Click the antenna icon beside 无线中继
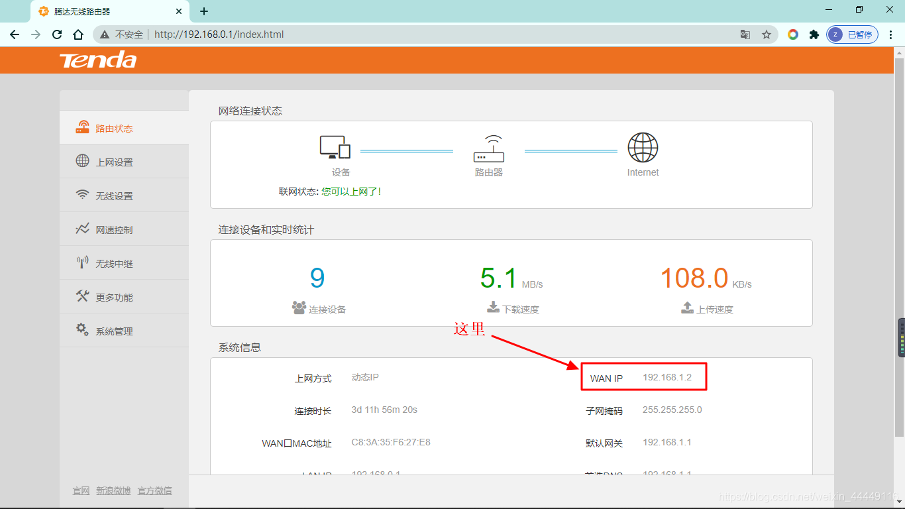Viewport: 905px width, 509px height. coord(82,262)
